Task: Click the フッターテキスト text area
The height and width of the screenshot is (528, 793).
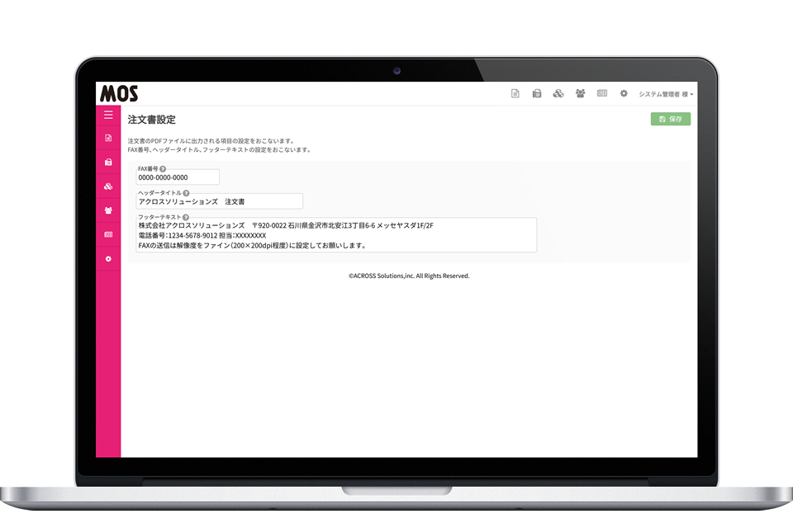Action: tap(330, 234)
